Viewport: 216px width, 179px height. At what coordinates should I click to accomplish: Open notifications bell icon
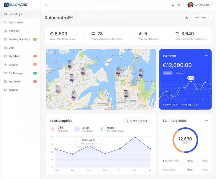coord(179,5)
